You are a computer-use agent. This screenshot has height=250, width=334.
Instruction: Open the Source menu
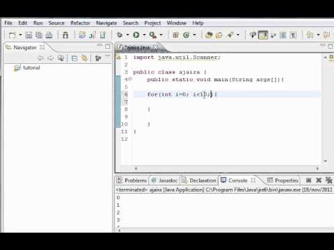(x=56, y=23)
